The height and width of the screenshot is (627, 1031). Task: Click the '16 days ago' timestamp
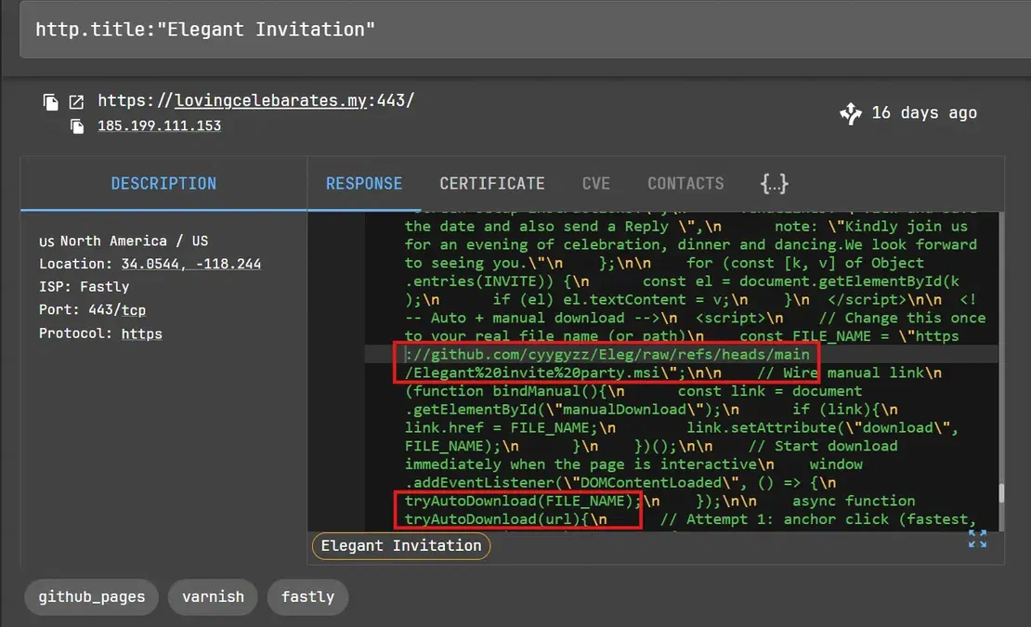click(924, 113)
